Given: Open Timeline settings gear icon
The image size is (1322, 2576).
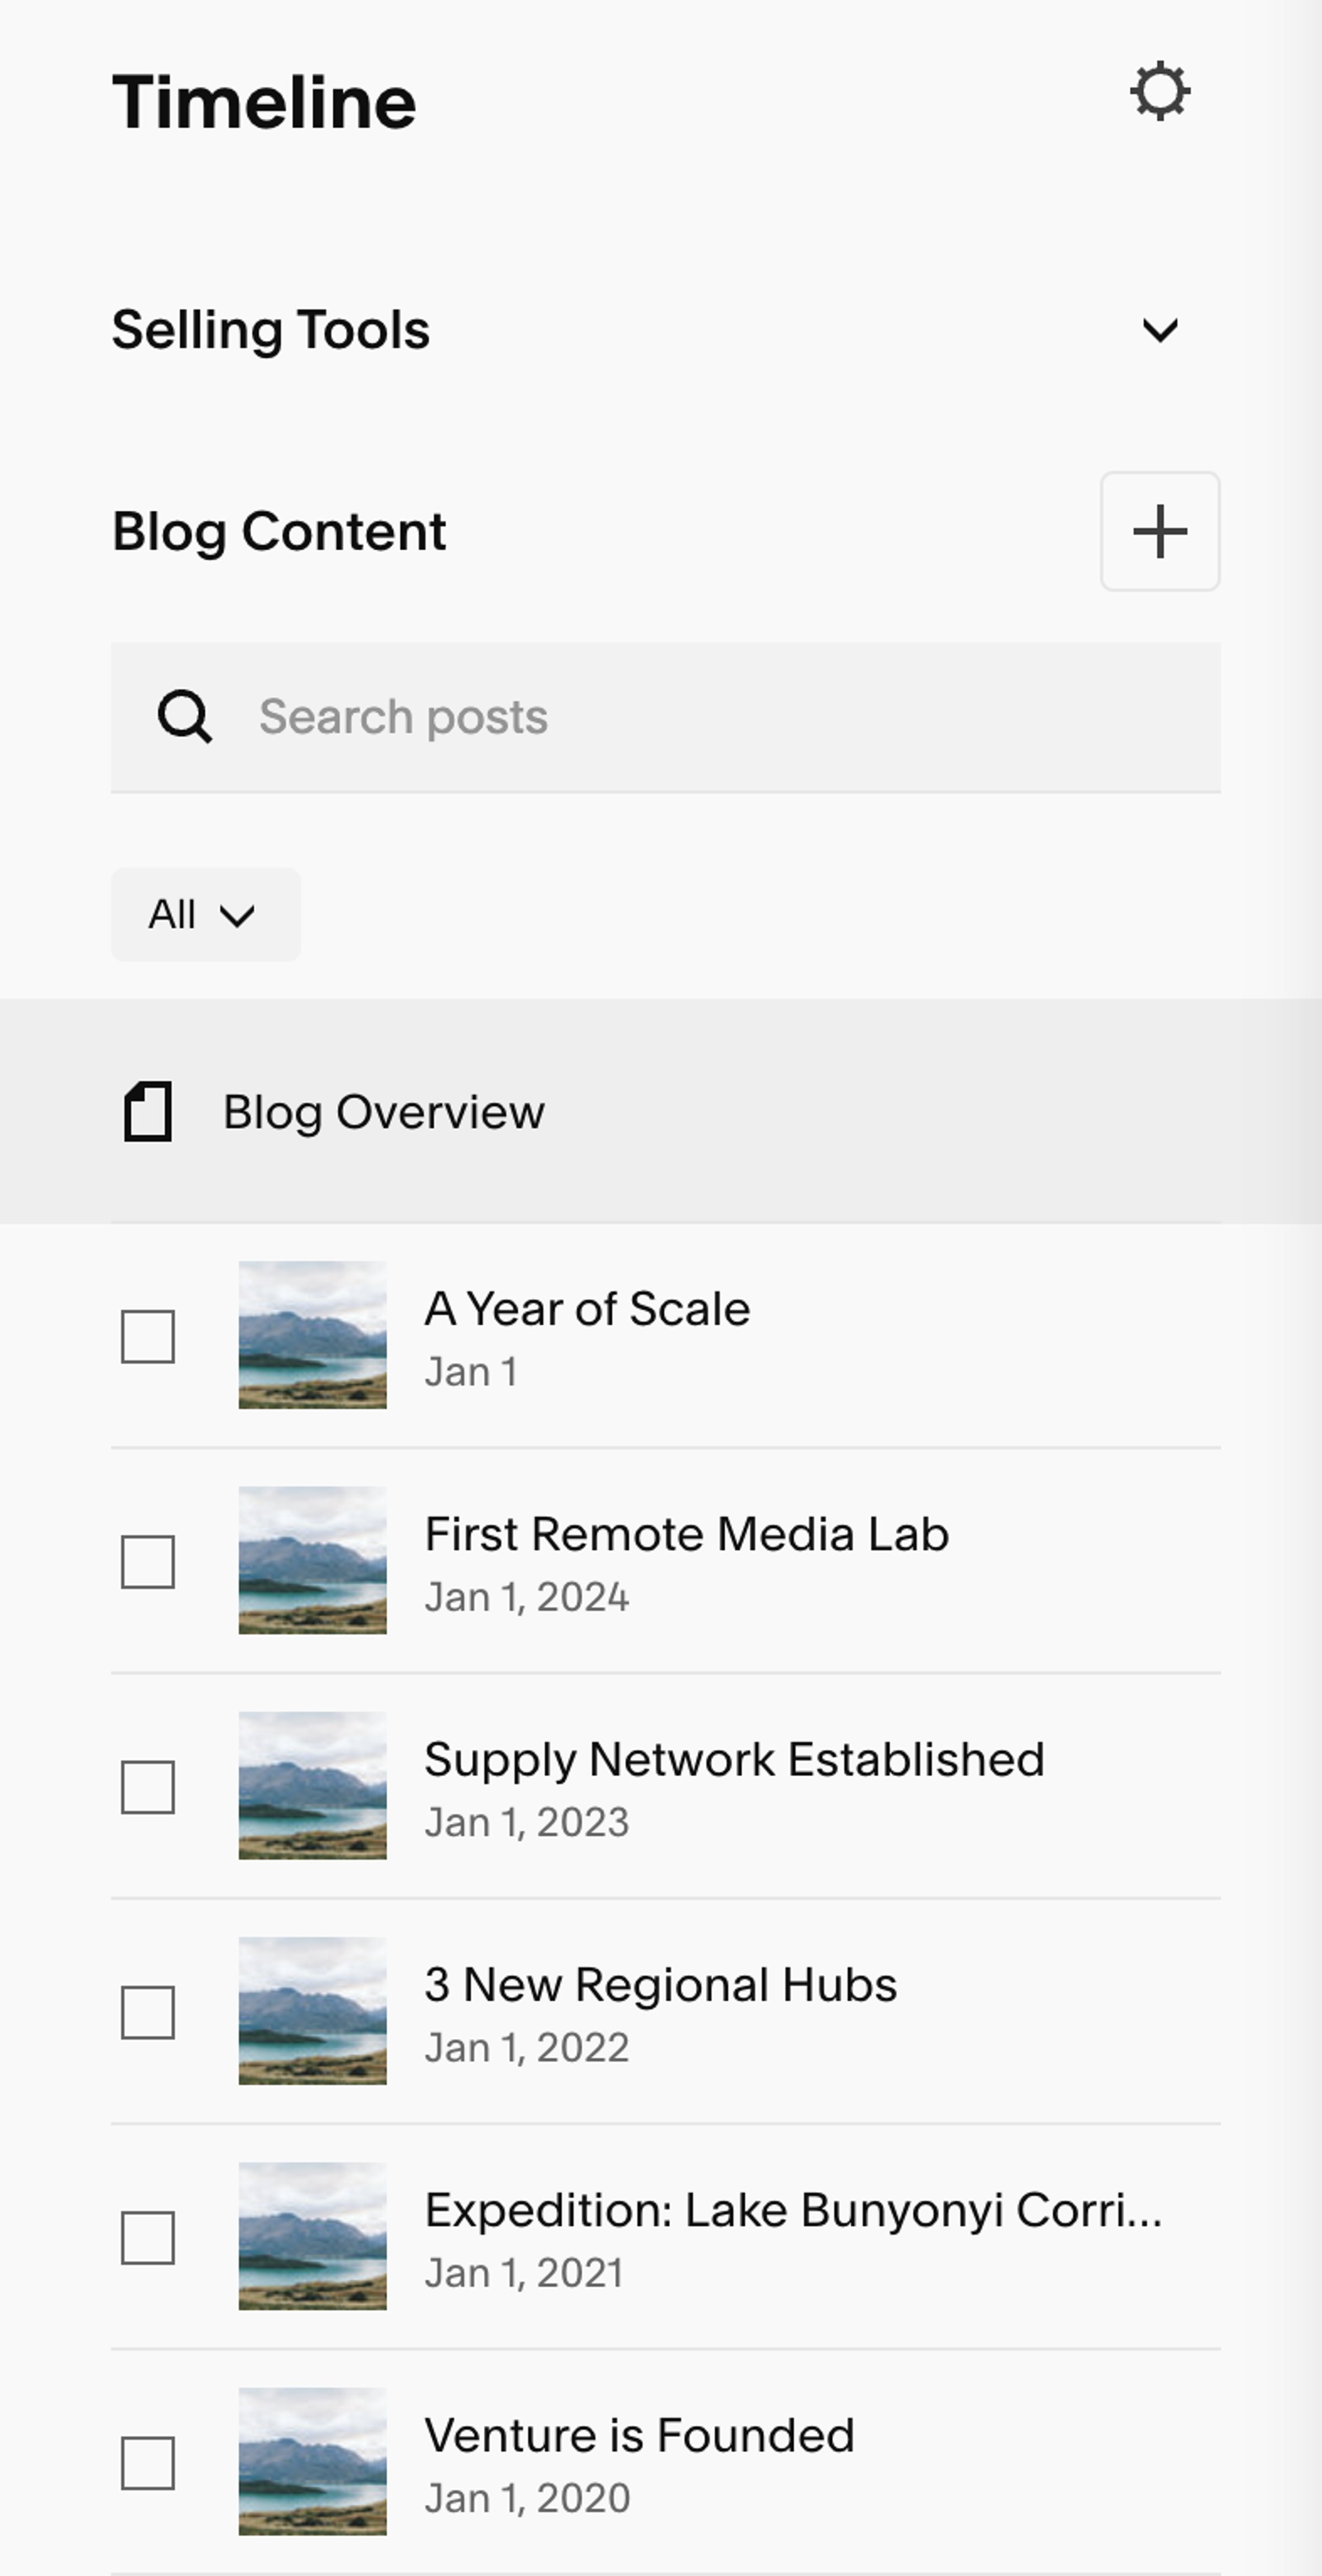Looking at the screenshot, I should point(1160,92).
